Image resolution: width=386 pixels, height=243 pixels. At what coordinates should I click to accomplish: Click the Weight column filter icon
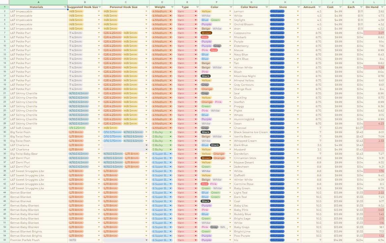pyautogui.click(x=172, y=7)
